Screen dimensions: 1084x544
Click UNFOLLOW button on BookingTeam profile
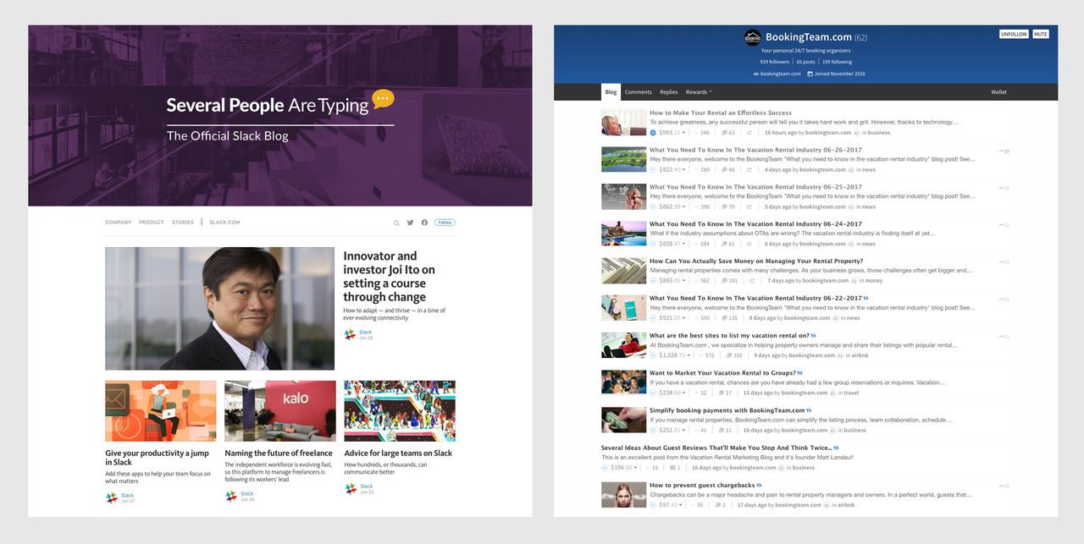coord(1014,35)
